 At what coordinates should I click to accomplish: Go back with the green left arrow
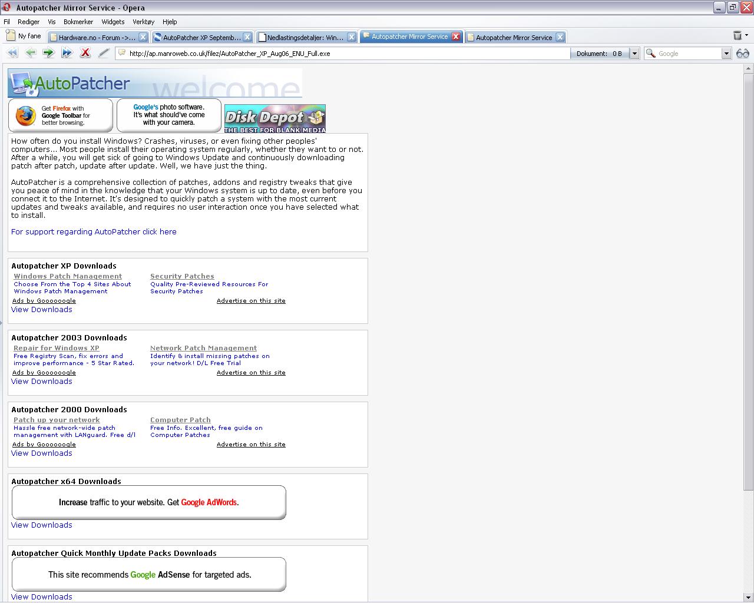pos(31,53)
